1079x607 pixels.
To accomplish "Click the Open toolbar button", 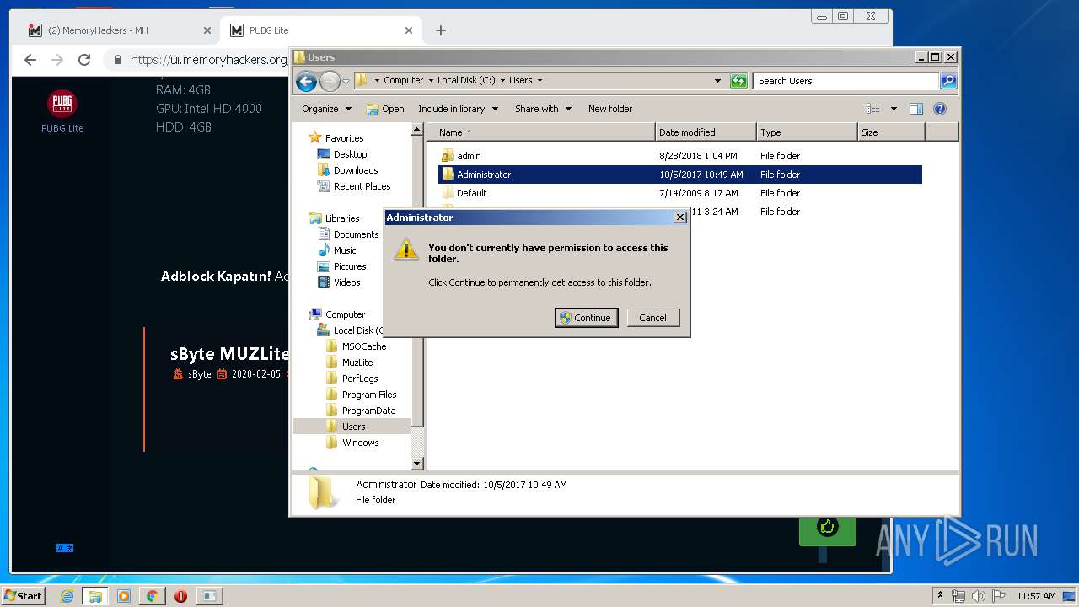I will (x=385, y=109).
